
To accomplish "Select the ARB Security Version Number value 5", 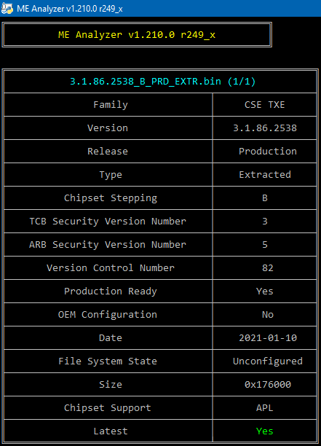I will pos(265,245).
